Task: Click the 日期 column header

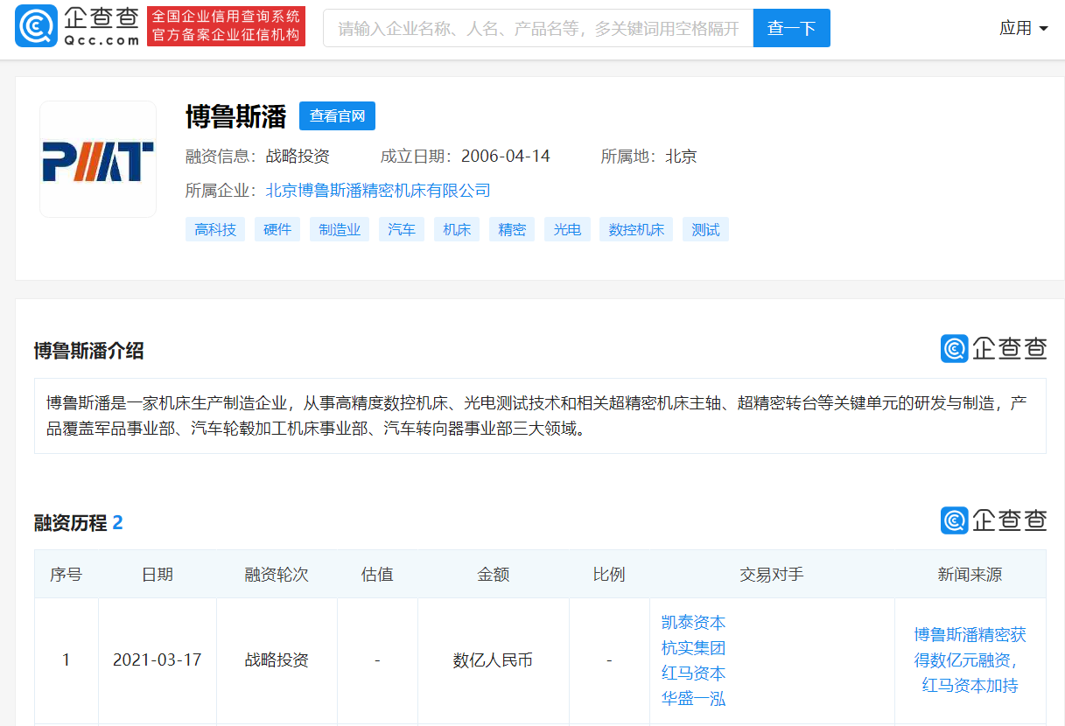Action: click(158, 575)
